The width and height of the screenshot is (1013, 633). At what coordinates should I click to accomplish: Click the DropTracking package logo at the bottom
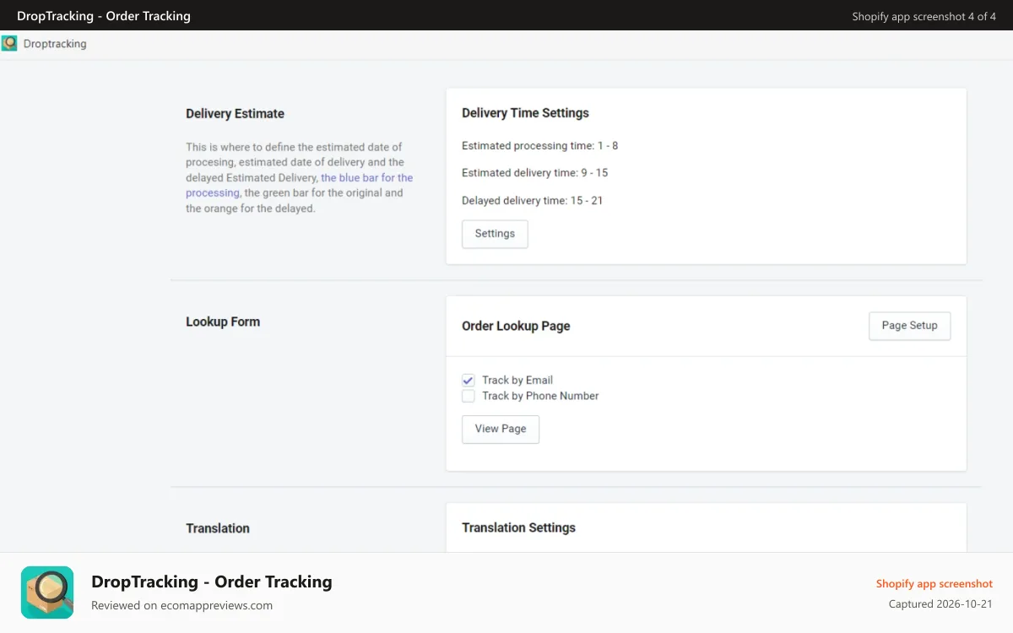click(47, 592)
